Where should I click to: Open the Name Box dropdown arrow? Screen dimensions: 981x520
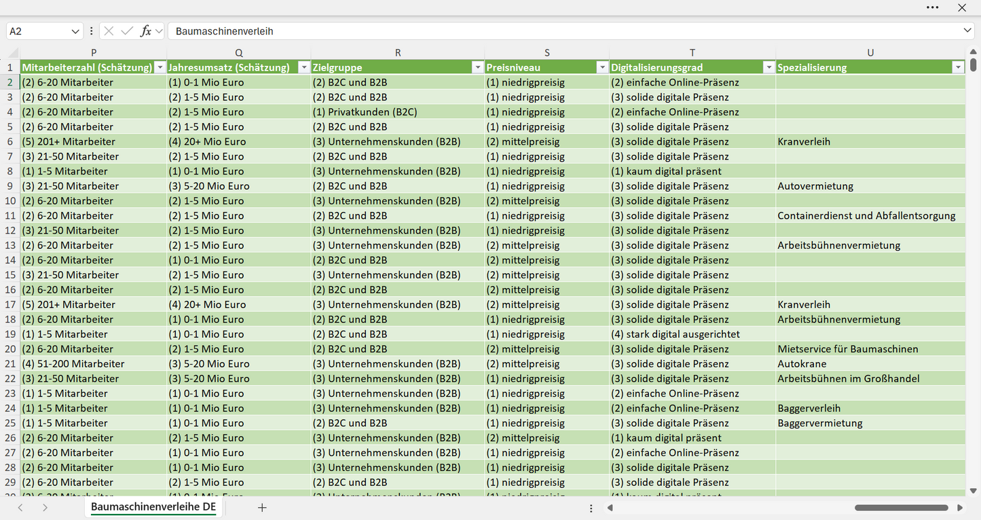75,31
